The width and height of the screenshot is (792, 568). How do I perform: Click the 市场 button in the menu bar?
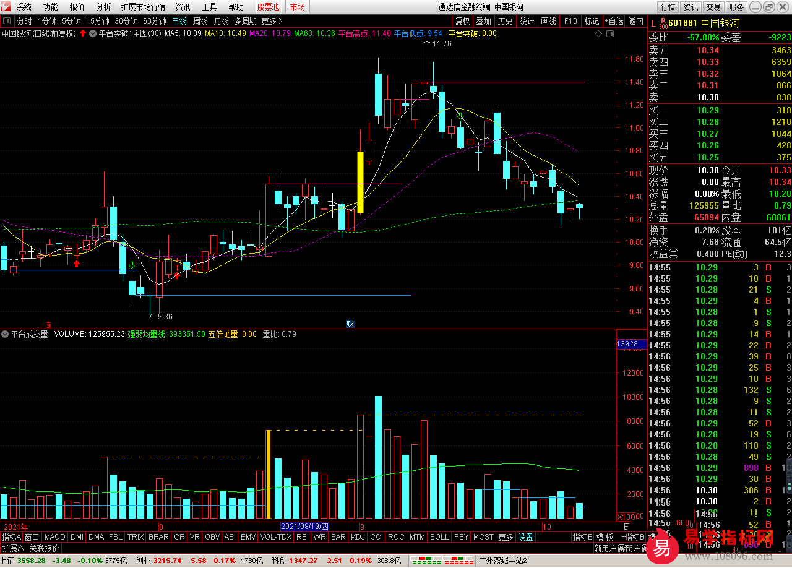(x=297, y=7)
